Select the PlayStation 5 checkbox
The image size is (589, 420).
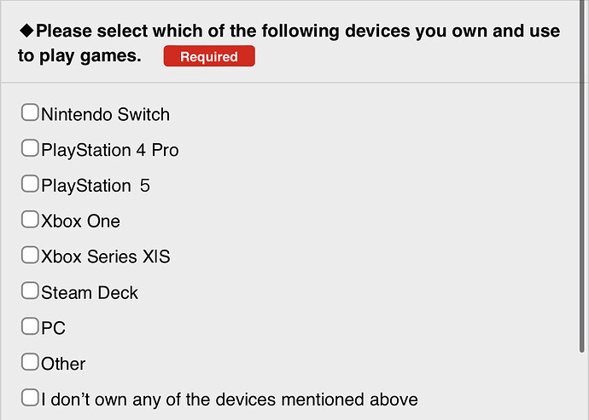pos(30,184)
